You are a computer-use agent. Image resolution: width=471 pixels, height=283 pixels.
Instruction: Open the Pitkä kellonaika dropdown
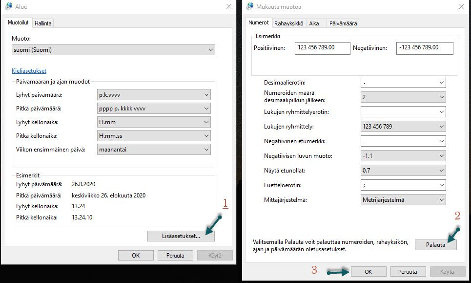coord(154,136)
